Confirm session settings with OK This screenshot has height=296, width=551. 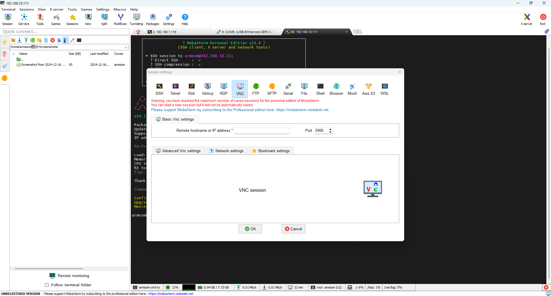[x=250, y=229]
